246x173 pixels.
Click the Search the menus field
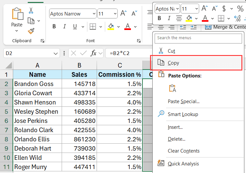pos(198,38)
